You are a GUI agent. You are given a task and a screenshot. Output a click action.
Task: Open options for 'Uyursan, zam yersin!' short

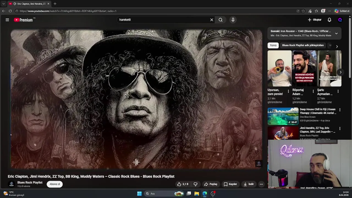[288, 91]
